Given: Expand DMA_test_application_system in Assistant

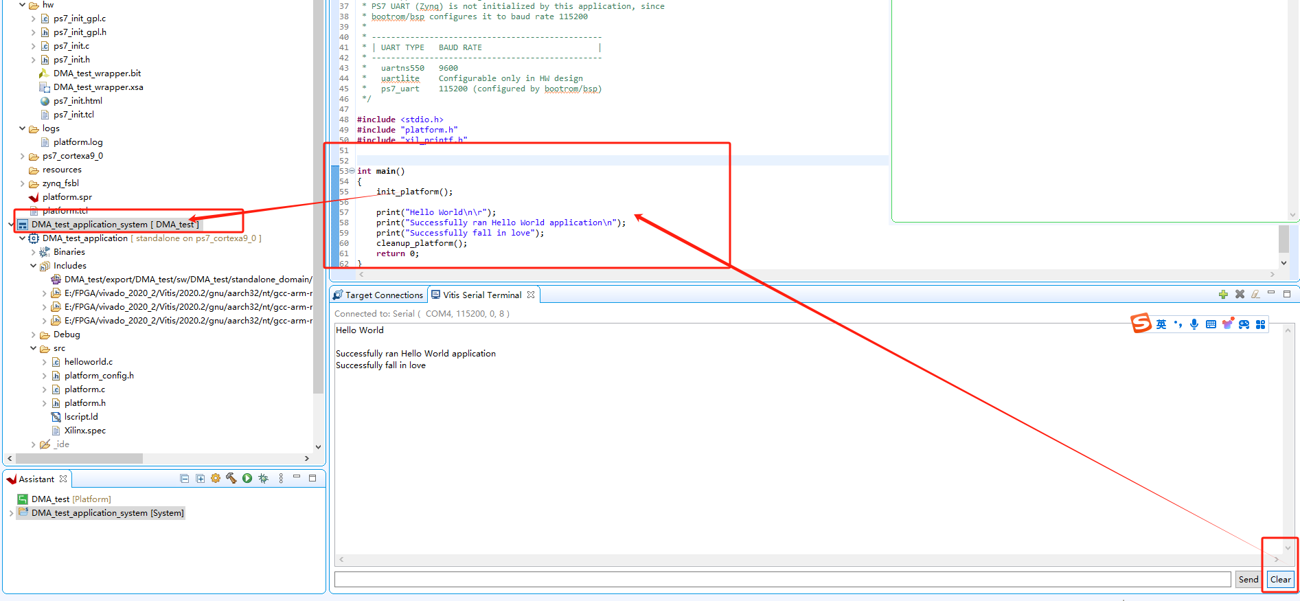Looking at the screenshot, I should click(11, 513).
